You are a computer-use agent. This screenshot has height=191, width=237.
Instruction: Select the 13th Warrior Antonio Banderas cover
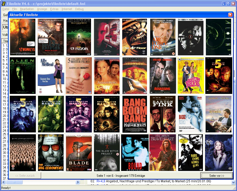point(51,37)
